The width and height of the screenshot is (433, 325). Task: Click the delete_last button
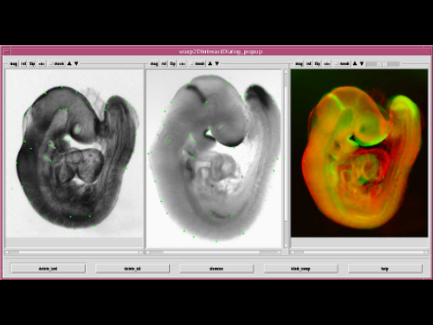click(x=48, y=269)
